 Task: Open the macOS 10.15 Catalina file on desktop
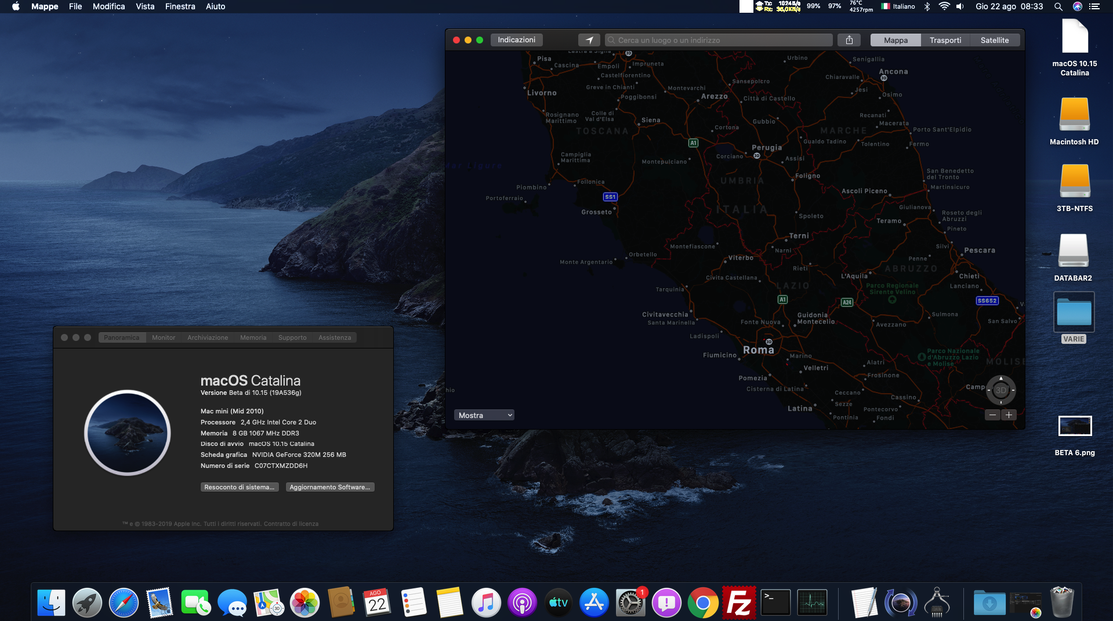(1075, 48)
